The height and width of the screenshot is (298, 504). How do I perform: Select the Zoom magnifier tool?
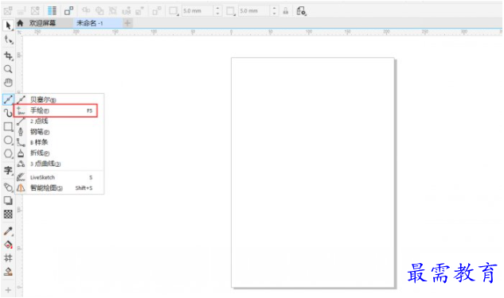[8, 69]
